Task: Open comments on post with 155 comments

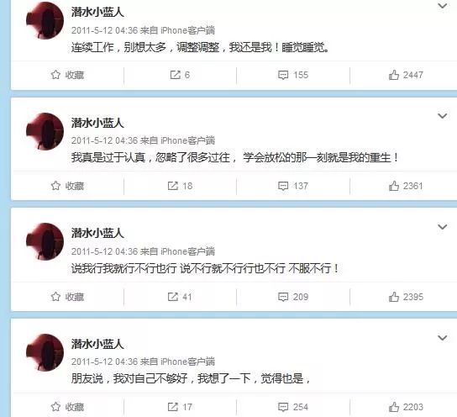Action: 293,75
